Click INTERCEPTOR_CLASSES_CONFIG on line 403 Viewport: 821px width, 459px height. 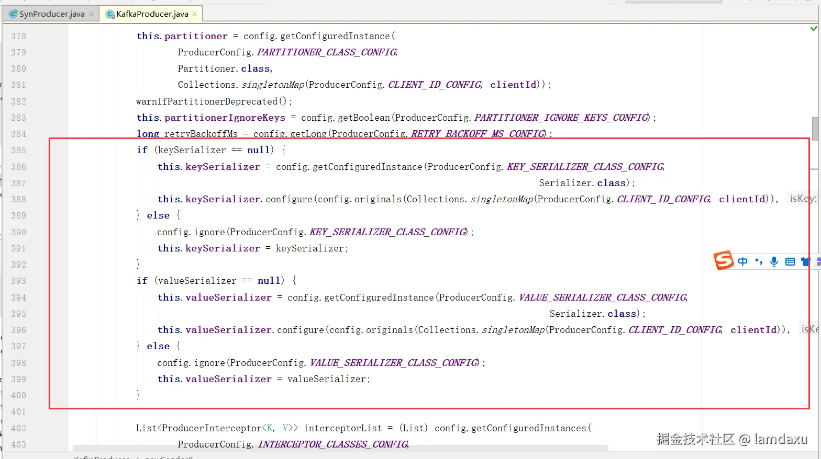pos(332,444)
